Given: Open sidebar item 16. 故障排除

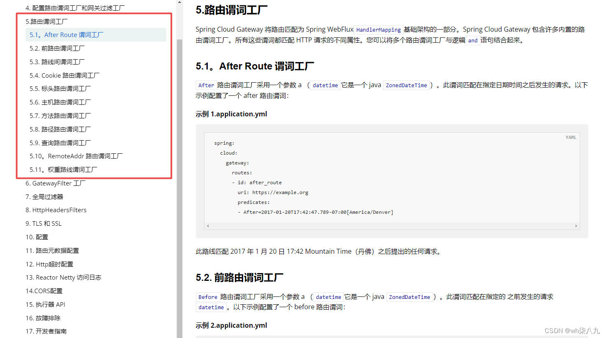Looking at the screenshot, I should click(x=43, y=318).
